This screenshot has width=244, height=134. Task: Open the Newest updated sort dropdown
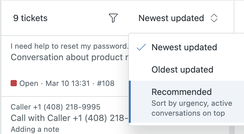coord(171,18)
